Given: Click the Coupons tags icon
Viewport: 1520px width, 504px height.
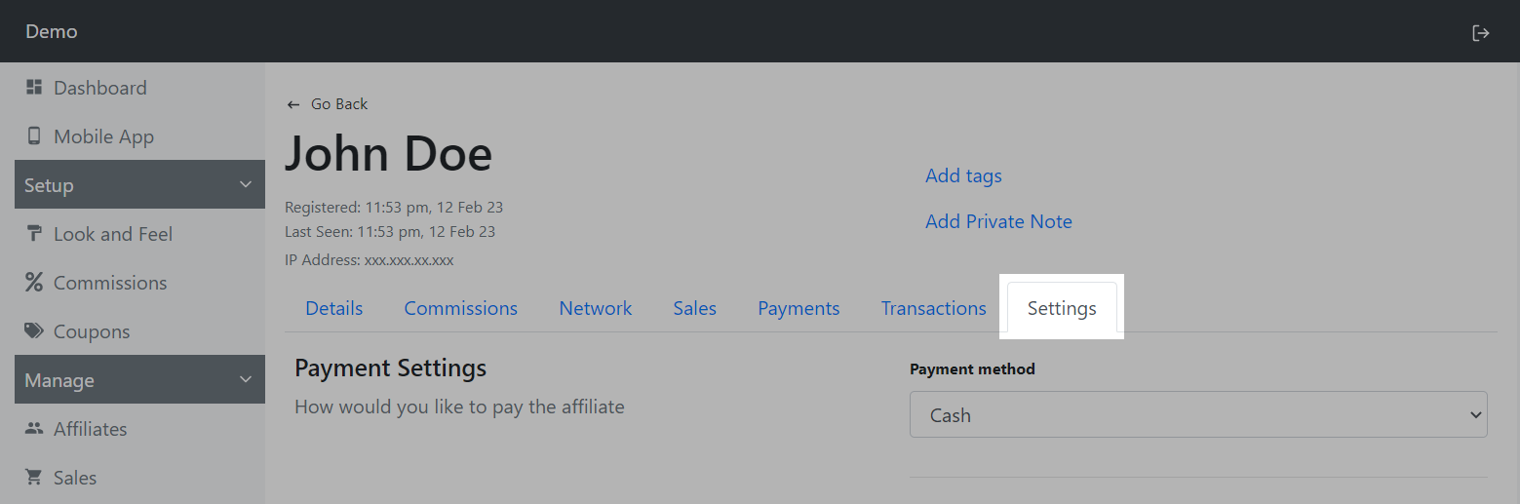Looking at the screenshot, I should pos(34,331).
